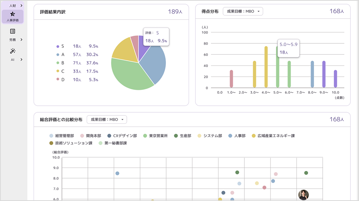Select the 人材 sidebar menu label
The image size is (359, 201).
pyautogui.click(x=13, y=6)
